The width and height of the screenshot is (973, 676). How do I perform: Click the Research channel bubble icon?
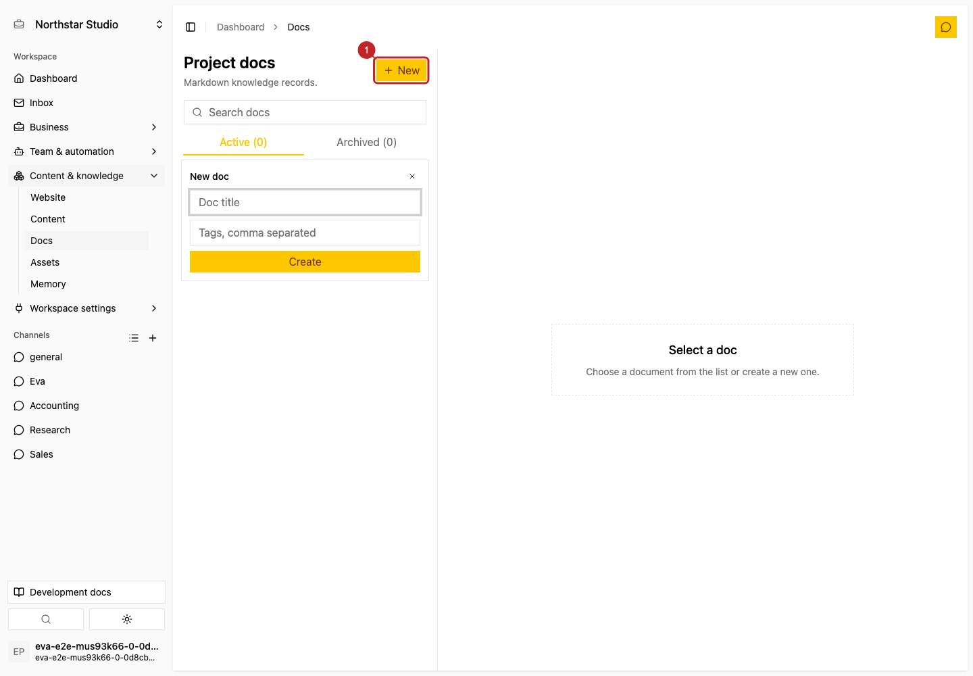(19, 430)
